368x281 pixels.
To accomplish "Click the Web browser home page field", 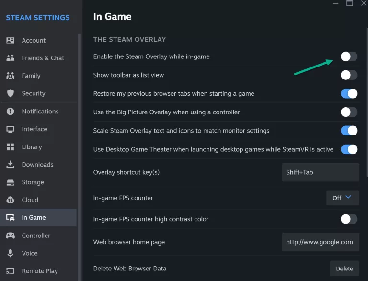I will tap(321, 242).
